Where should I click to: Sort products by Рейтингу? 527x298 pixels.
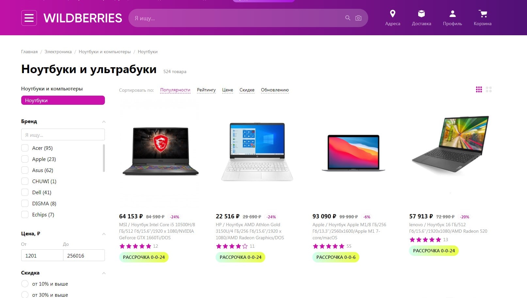(x=206, y=90)
